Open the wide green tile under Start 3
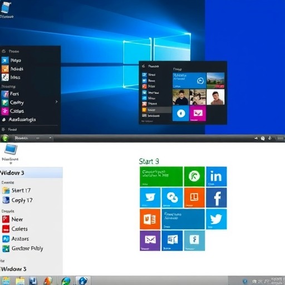The width and height of the screenshot is (285, 285). [x=161, y=176]
